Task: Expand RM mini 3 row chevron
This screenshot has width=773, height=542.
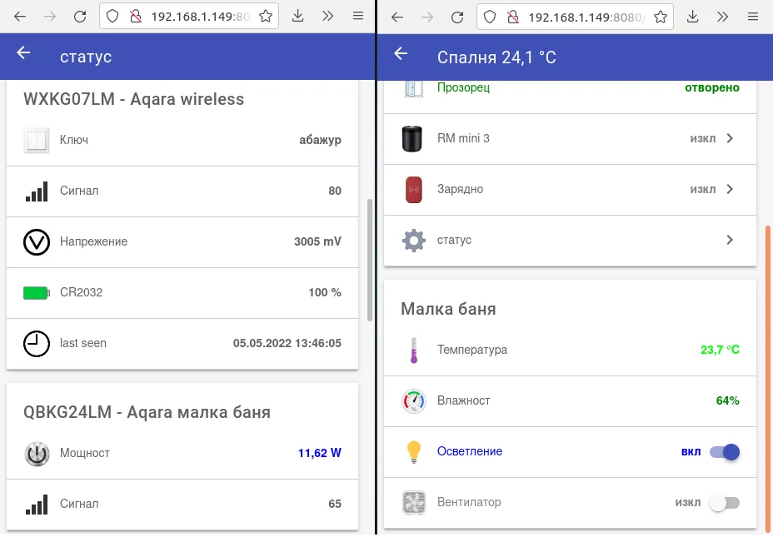Action: [730, 138]
